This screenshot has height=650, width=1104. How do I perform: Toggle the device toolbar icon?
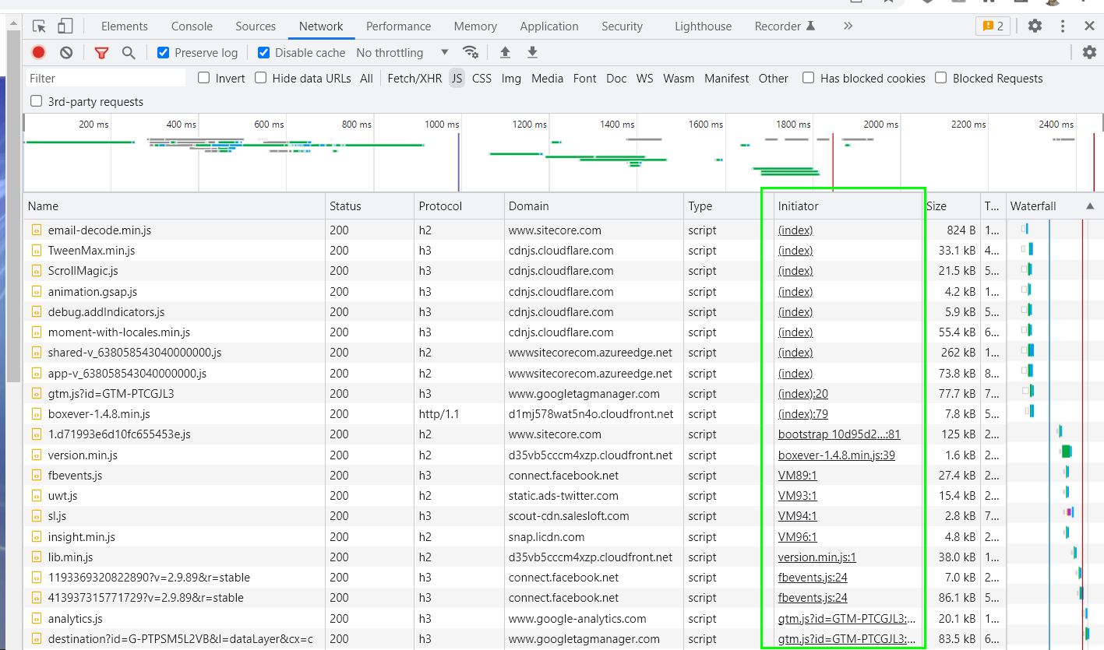(65, 26)
